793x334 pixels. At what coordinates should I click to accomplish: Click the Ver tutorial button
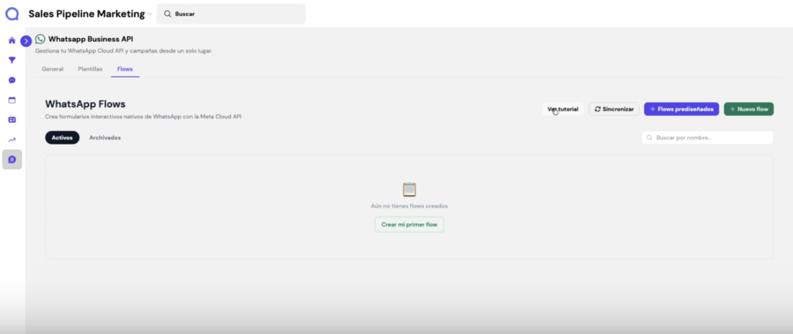(x=563, y=109)
